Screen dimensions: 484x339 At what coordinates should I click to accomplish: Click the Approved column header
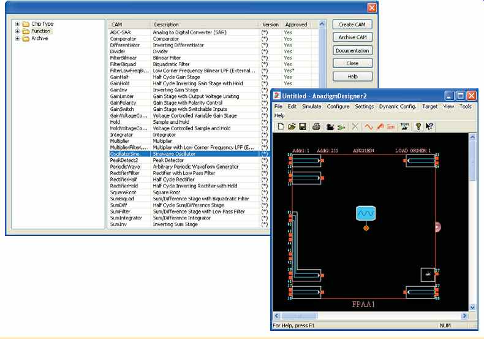[x=297, y=25]
